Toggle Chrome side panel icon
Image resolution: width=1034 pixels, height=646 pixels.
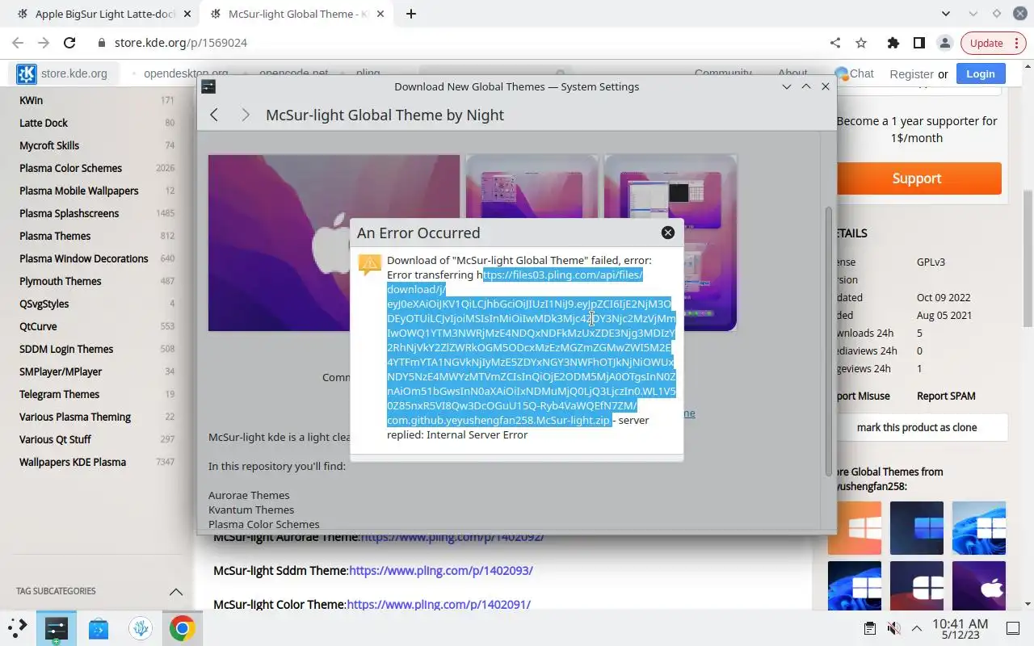918,43
